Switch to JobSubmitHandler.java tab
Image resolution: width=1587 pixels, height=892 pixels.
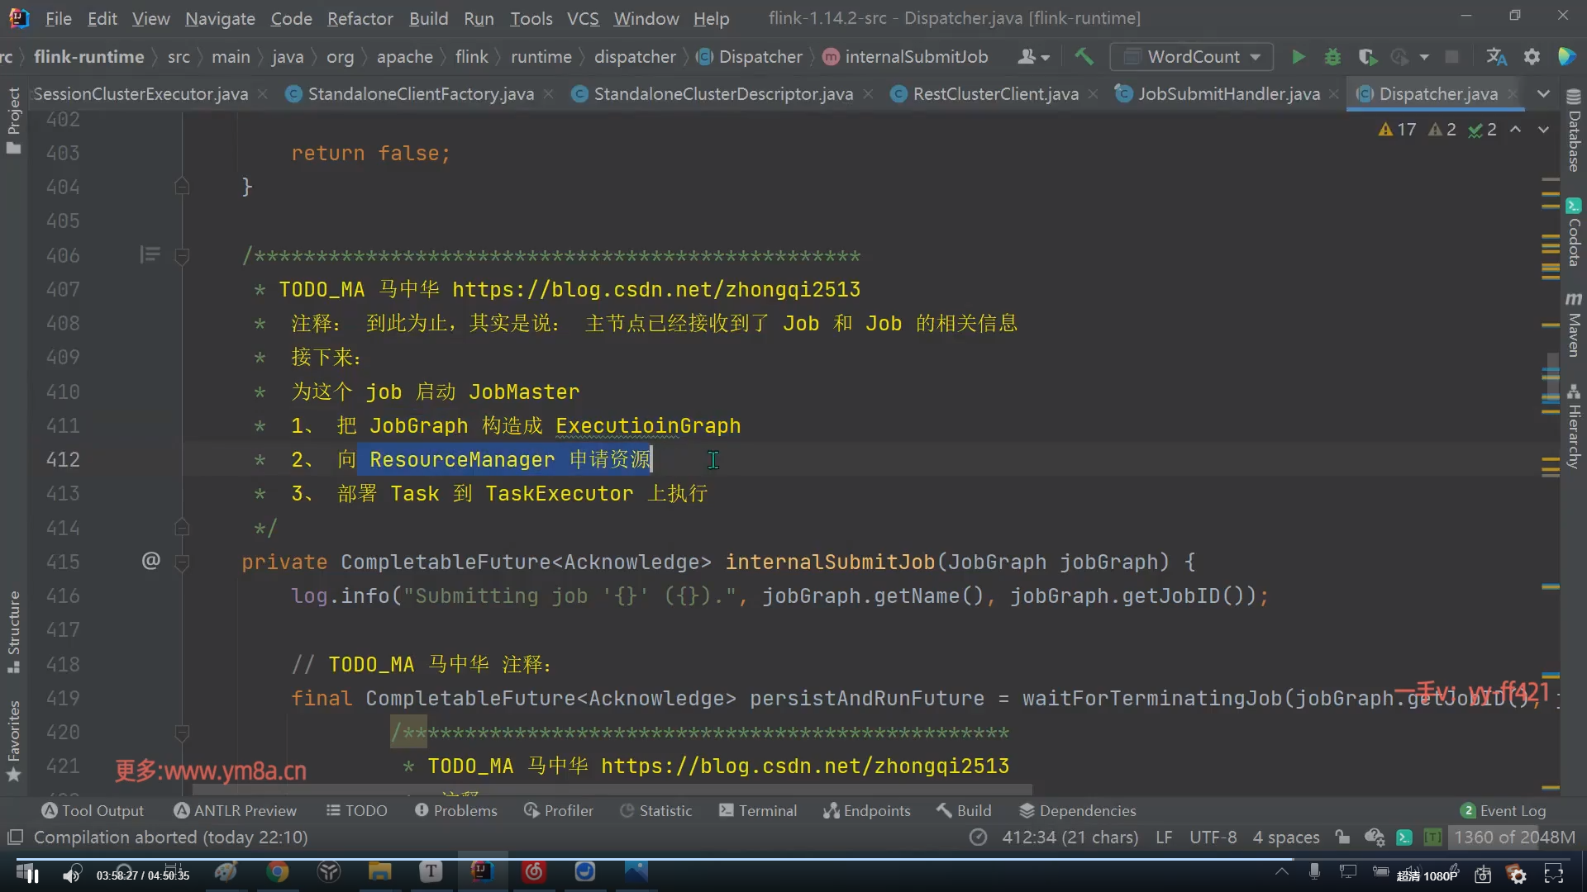point(1228,94)
